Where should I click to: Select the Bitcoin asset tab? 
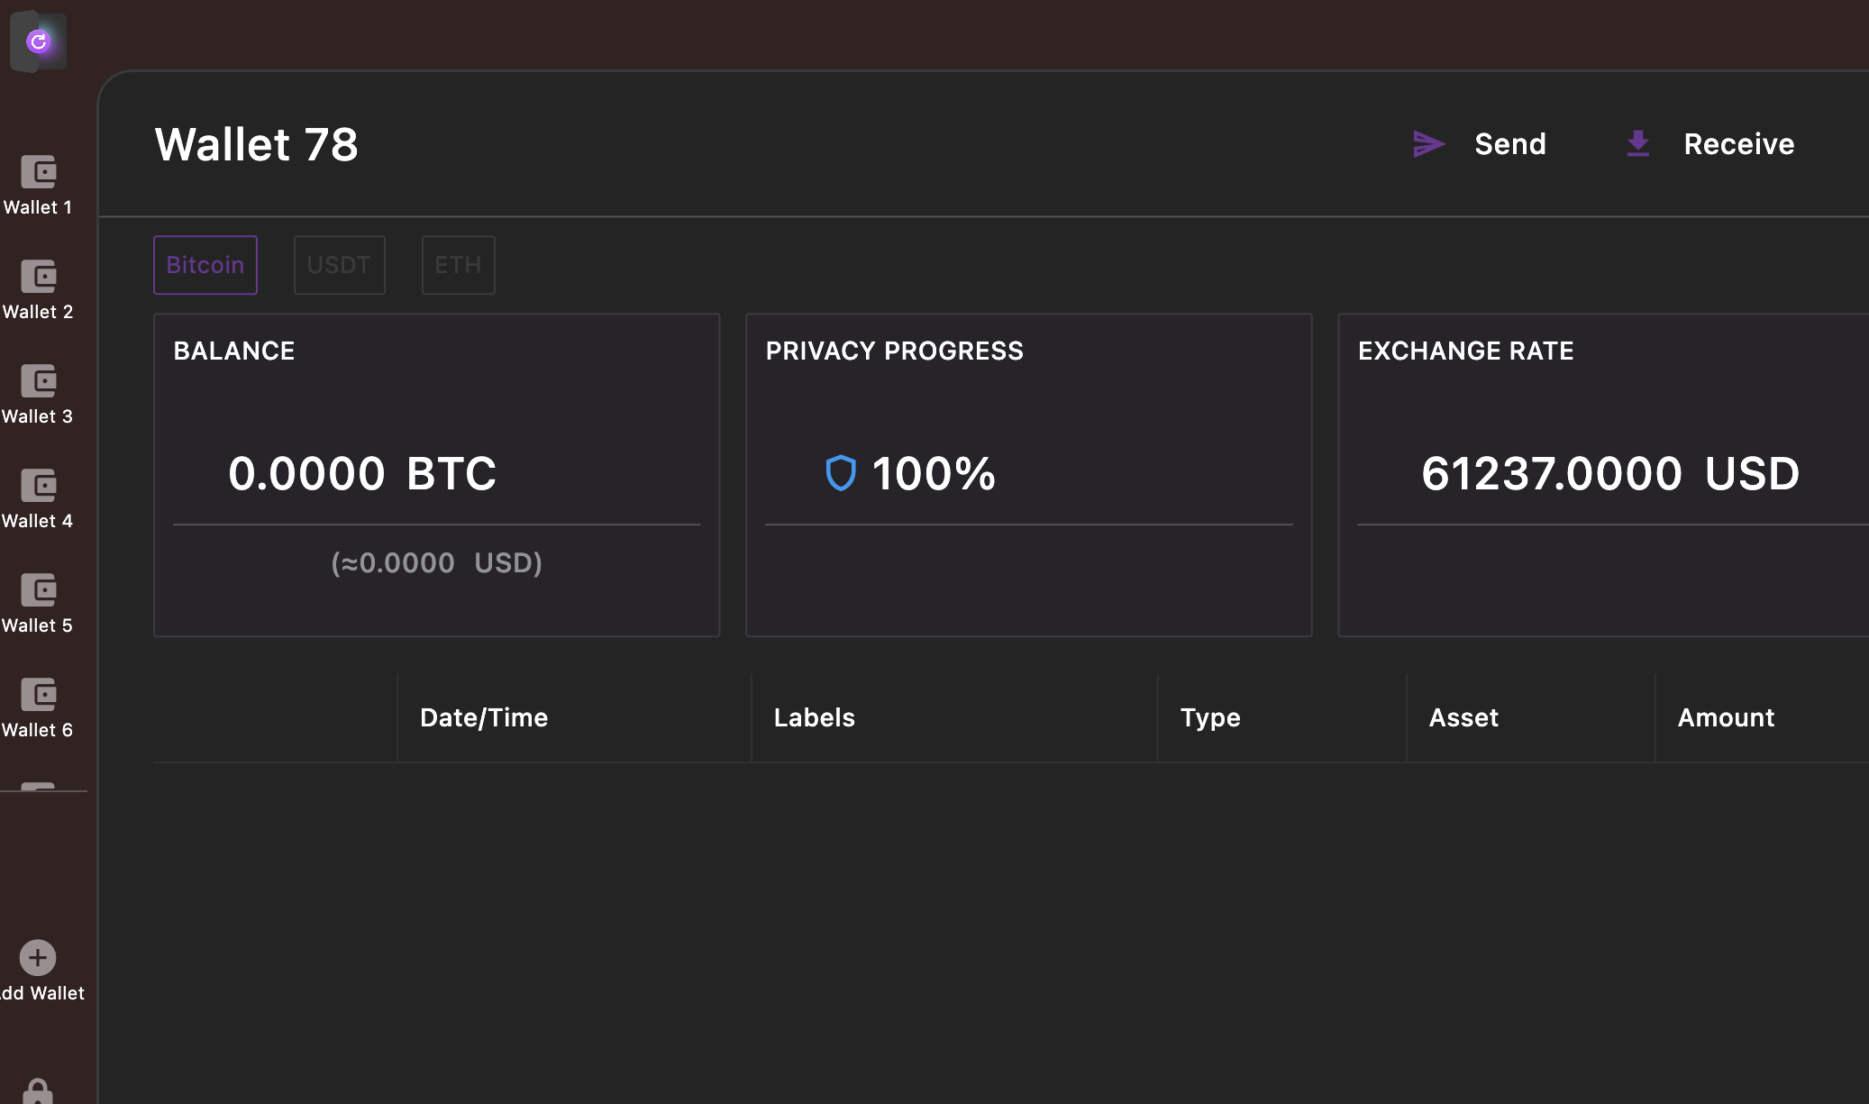[x=205, y=265]
